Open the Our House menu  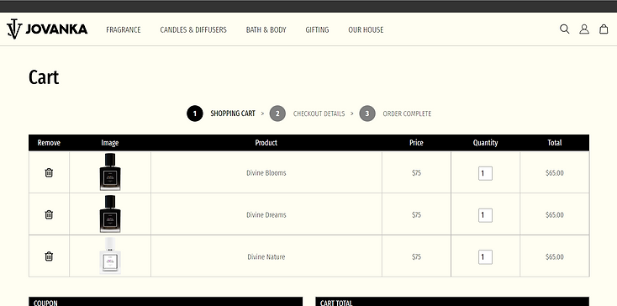pyautogui.click(x=366, y=30)
